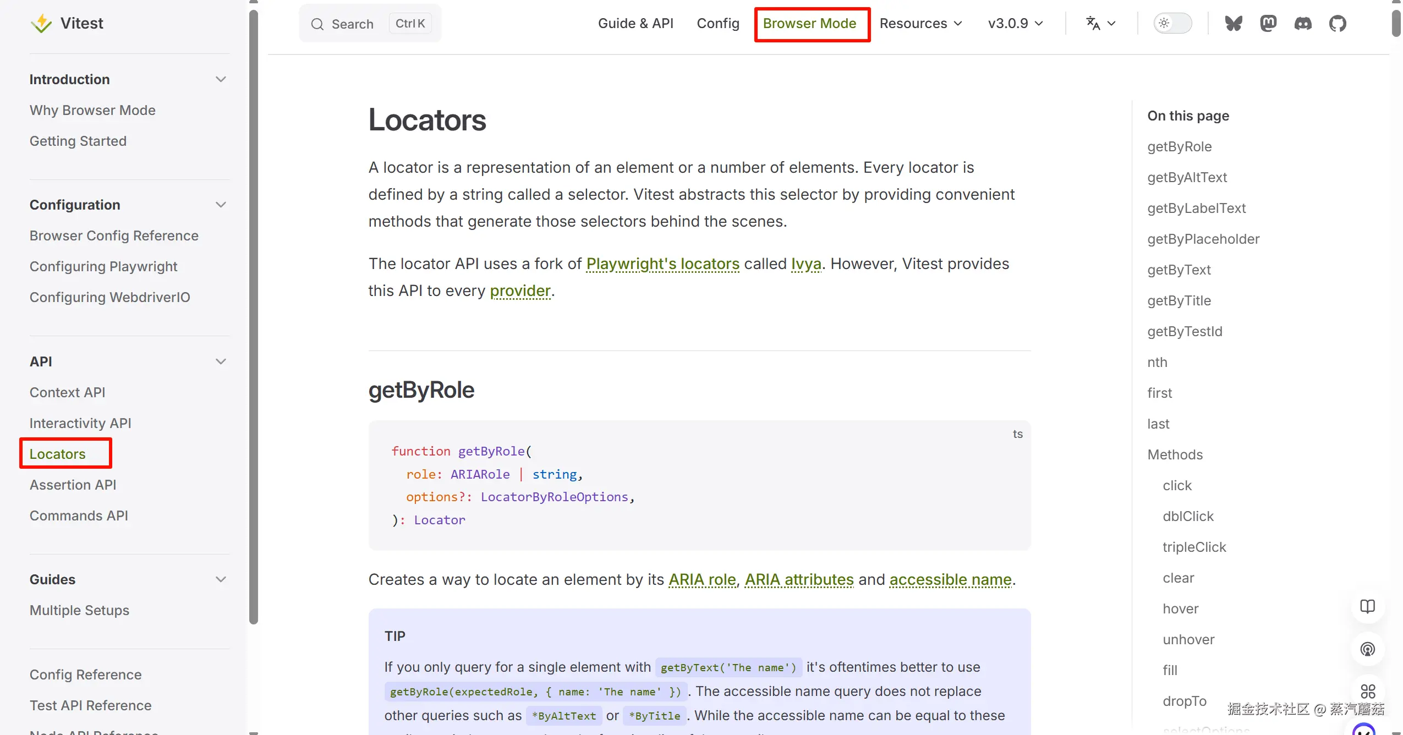Open the Interactivity API sidebar link
The height and width of the screenshot is (735, 1403).
click(80, 423)
